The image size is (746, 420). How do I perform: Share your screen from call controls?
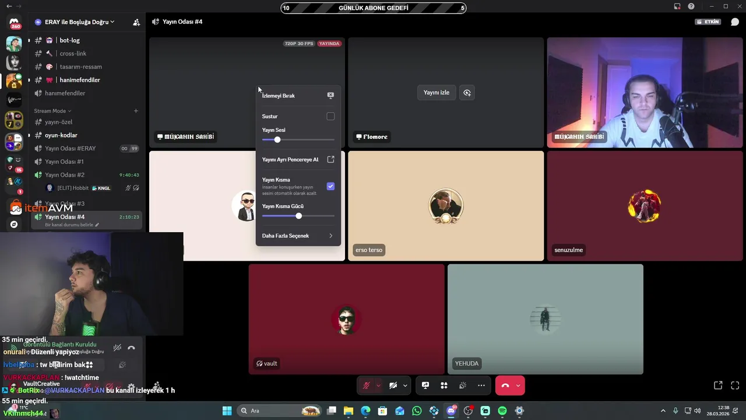(425, 386)
